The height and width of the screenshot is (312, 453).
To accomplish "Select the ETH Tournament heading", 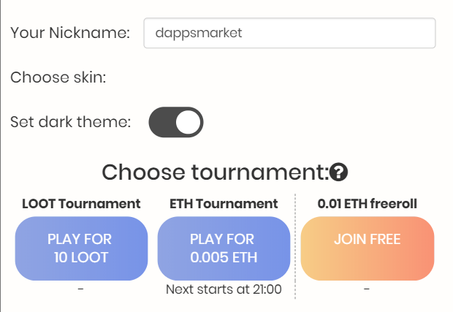I will click(x=224, y=204).
